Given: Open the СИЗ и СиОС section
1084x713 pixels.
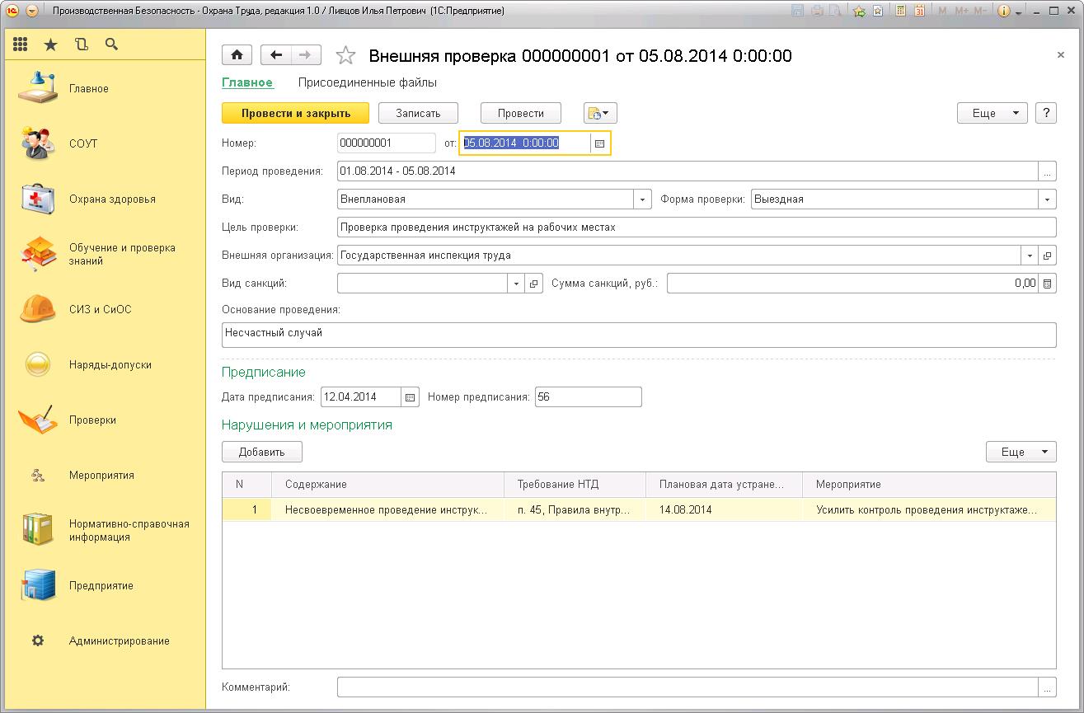Looking at the screenshot, I should click(100, 310).
